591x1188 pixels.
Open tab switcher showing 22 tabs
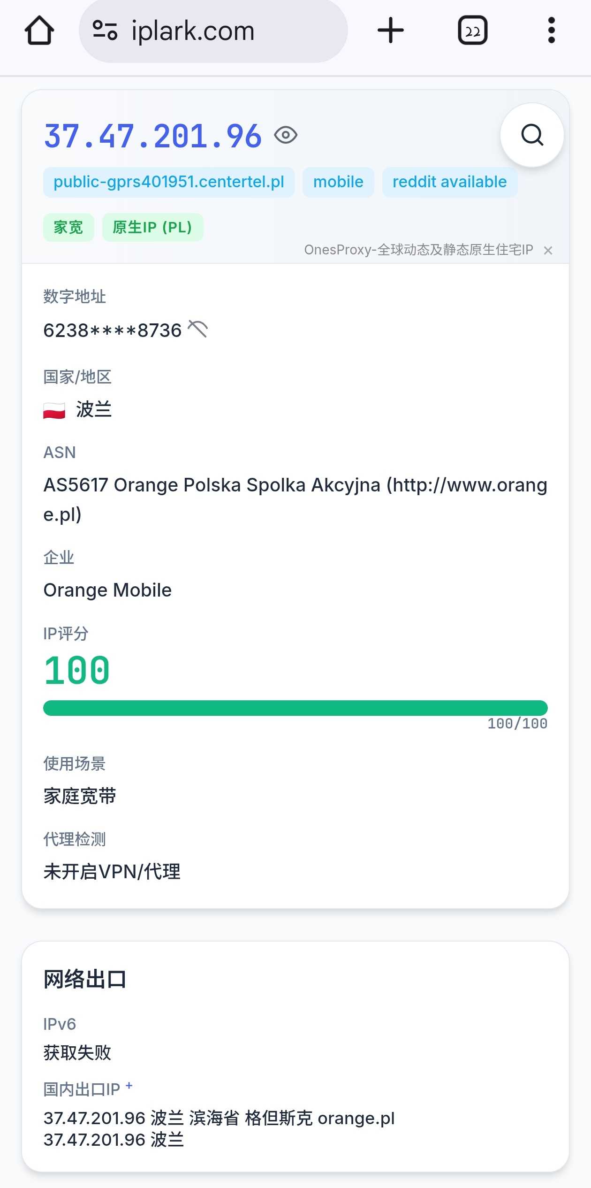click(472, 31)
